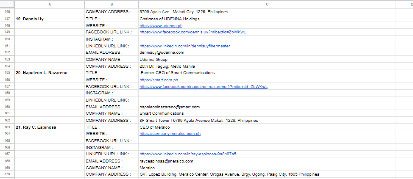Select row 155 header
This screenshot has width=413, height=179.
click(x=7, y=73)
